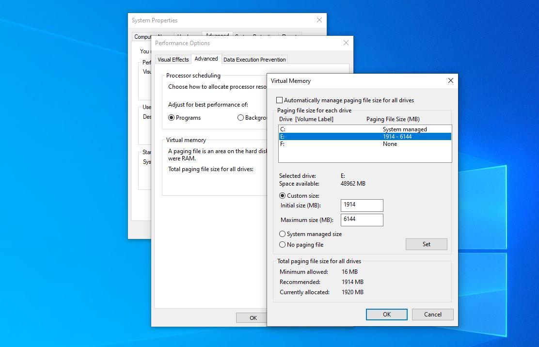The width and height of the screenshot is (539, 347).
Task: Select Background services radio button
Action: (240, 117)
